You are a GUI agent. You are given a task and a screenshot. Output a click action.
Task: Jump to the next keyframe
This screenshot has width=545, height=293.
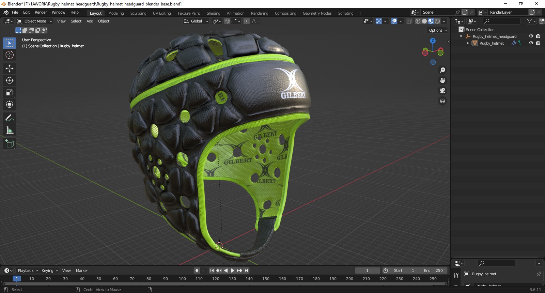(239, 271)
